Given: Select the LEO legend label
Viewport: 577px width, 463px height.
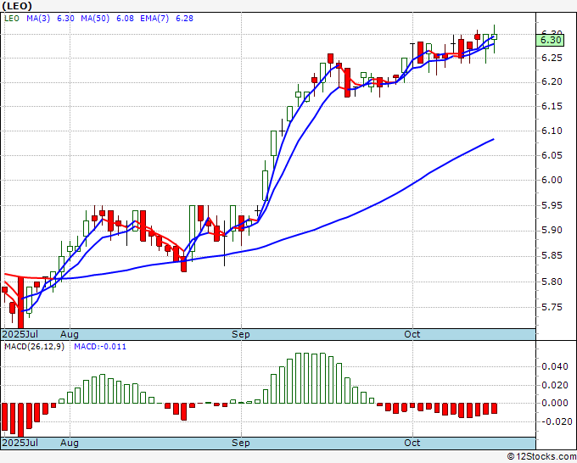Looking at the screenshot, I should pyautogui.click(x=12, y=19).
